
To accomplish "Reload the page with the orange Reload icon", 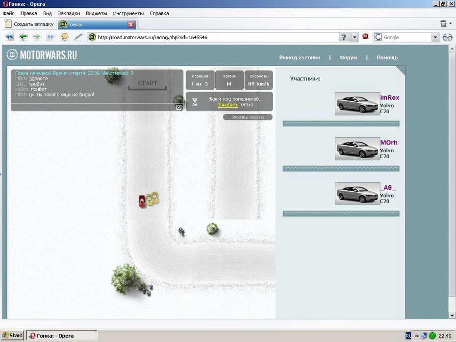I will [64, 37].
